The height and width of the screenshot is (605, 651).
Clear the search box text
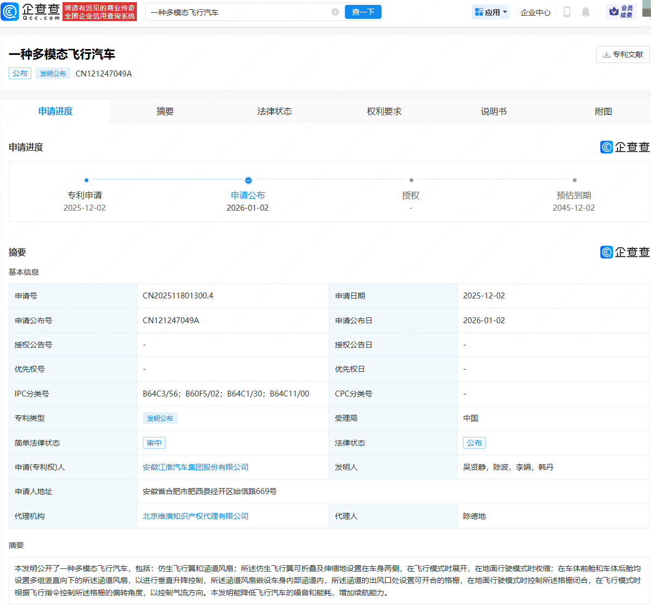335,12
